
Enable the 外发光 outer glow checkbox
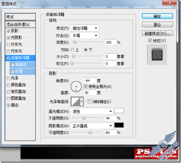click(x=8, y=45)
